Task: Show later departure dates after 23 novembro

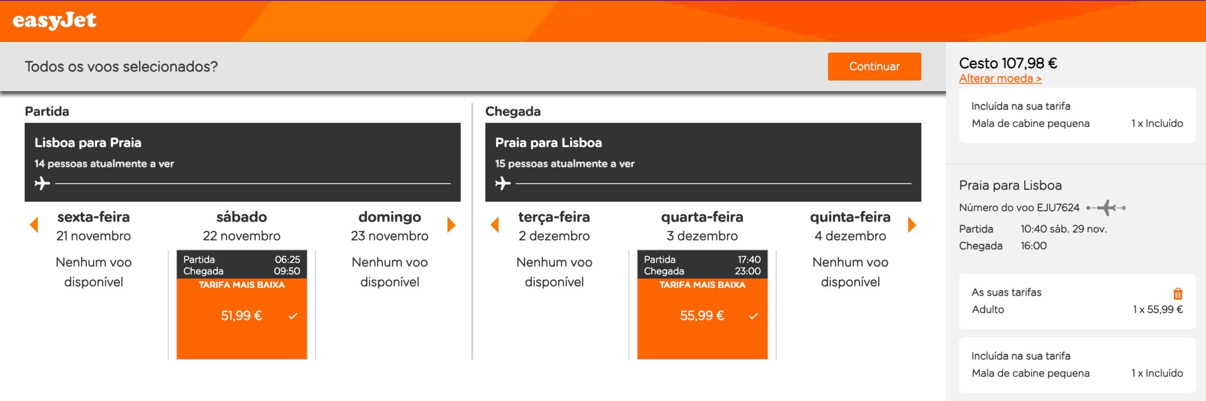Action: tap(451, 225)
